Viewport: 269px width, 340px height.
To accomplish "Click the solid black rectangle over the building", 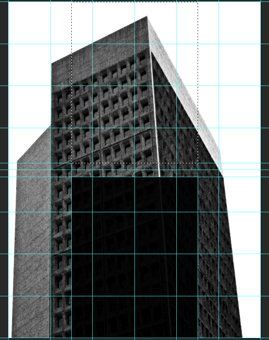I will tap(134, 257).
